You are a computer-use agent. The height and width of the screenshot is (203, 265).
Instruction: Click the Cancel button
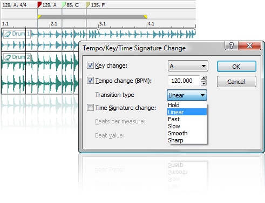click(236, 82)
